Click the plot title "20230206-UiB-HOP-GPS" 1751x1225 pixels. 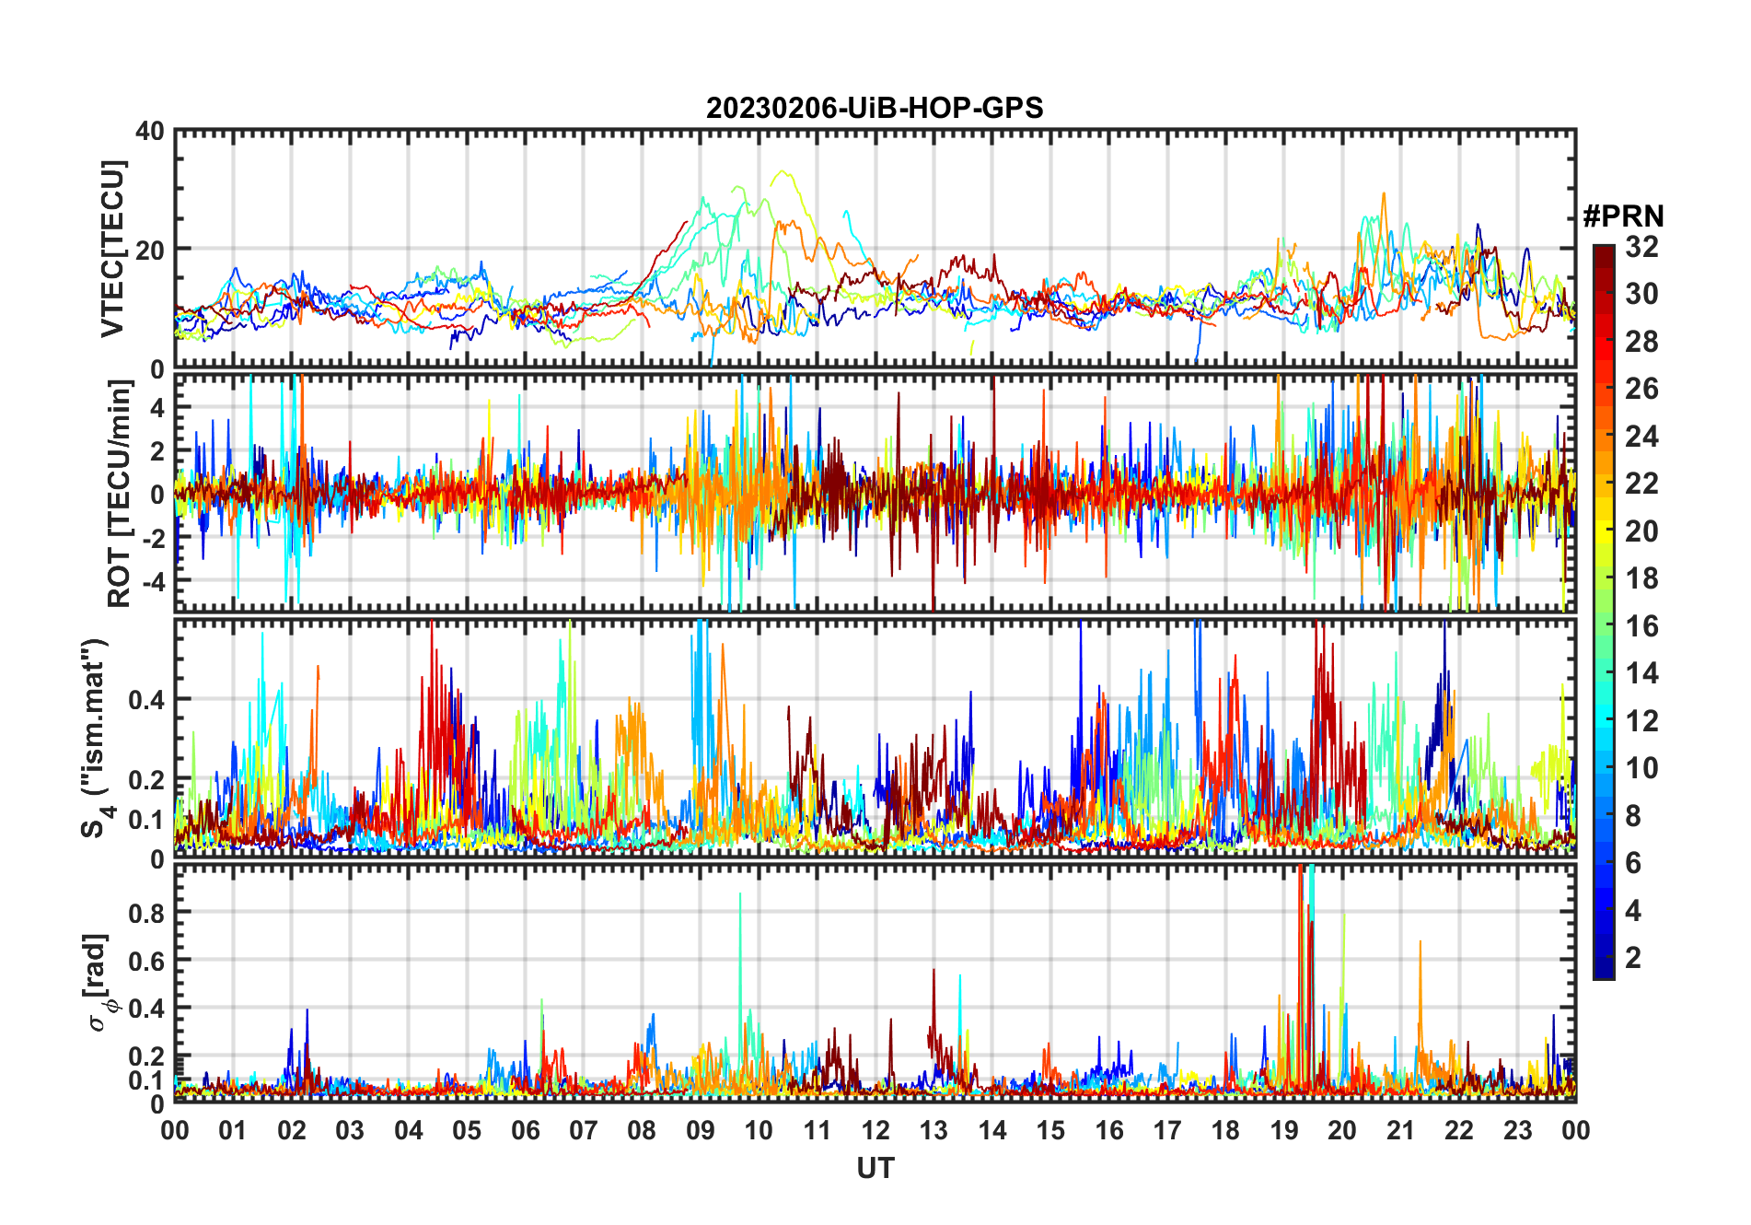pyautogui.click(x=875, y=109)
